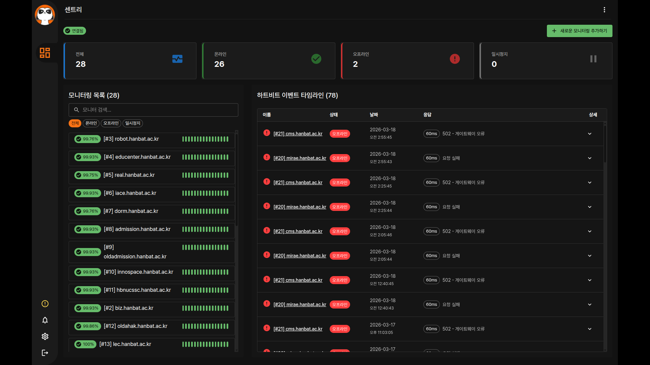The width and height of the screenshot is (650, 365).
Task: Select the 일시정지 filter chip
Action: (132, 123)
